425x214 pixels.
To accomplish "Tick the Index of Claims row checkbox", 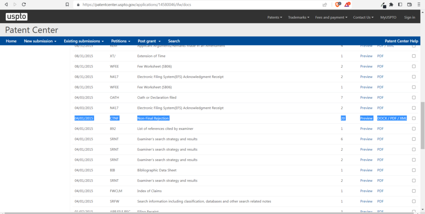I will pyautogui.click(x=413, y=191).
